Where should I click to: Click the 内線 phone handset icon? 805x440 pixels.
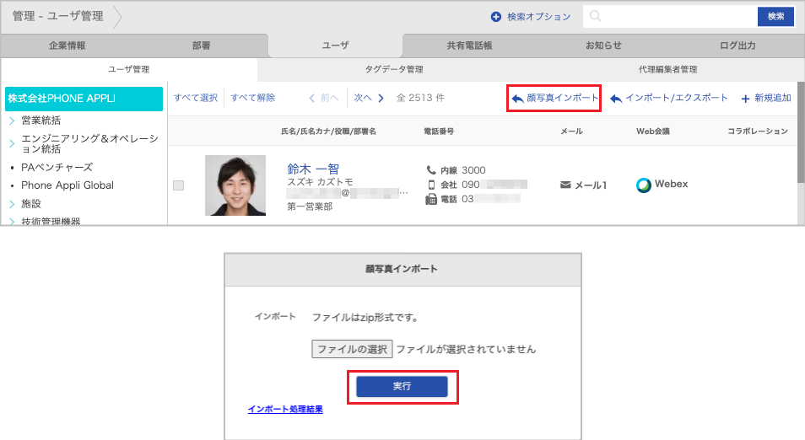tap(431, 170)
